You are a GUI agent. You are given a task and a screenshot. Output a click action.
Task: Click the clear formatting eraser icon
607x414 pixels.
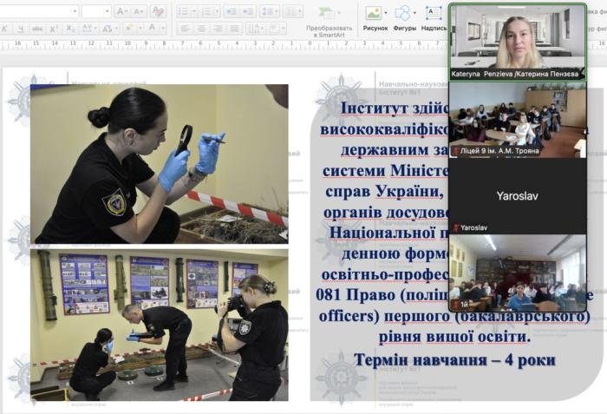pos(158,11)
